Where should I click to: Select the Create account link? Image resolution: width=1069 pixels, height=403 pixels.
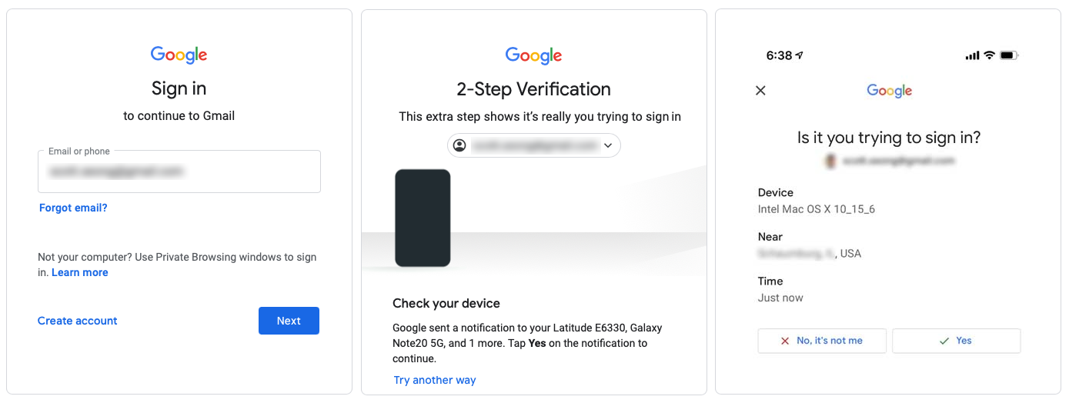[x=78, y=321]
